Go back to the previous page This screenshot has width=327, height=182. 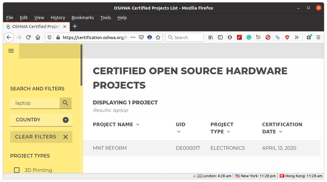(9, 38)
